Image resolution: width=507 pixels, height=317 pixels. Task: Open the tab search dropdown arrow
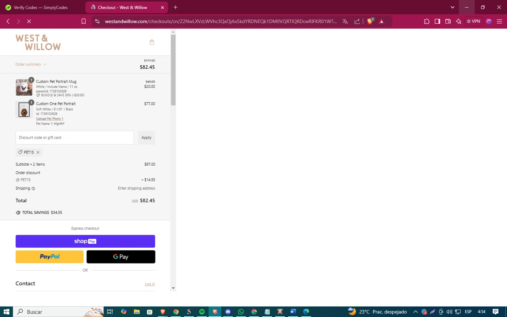click(x=453, y=7)
